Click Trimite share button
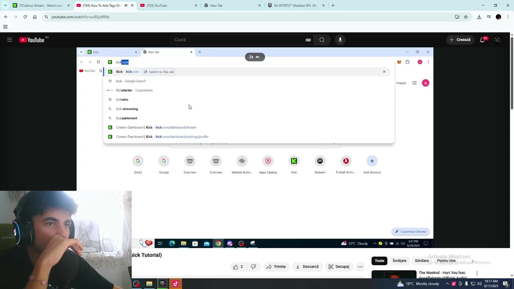 (x=276, y=267)
